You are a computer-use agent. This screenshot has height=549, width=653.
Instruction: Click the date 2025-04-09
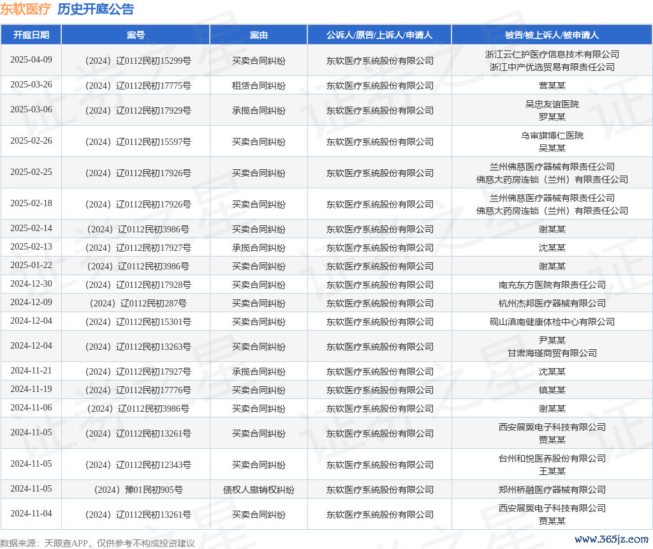click(x=31, y=59)
